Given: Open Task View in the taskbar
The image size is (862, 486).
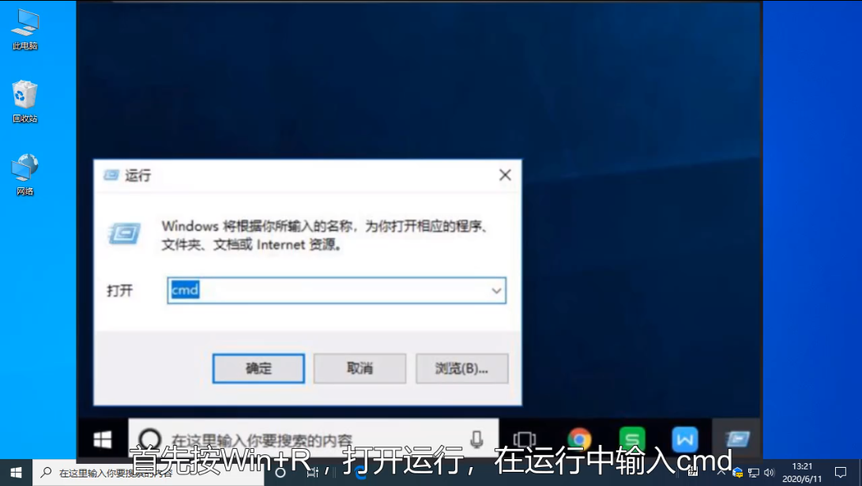Looking at the screenshot, I should pos(524,439).
